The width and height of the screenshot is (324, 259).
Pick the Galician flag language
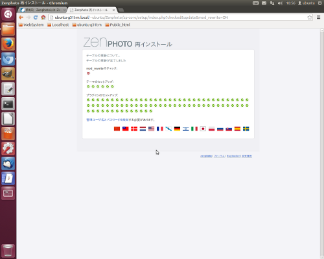tap(168, 129)
